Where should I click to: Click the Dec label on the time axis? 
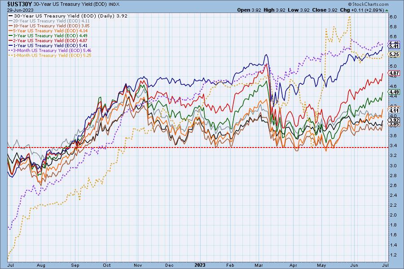[x=169, y=265]
